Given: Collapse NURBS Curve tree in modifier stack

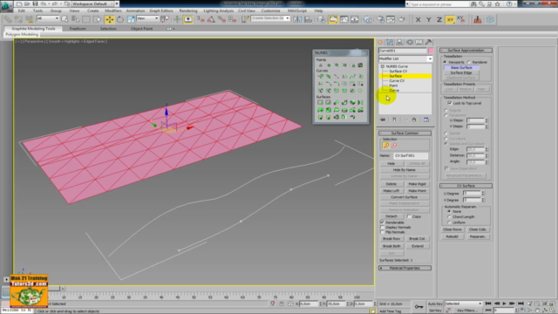Looking at the screenshot, I should click(383, 66).
